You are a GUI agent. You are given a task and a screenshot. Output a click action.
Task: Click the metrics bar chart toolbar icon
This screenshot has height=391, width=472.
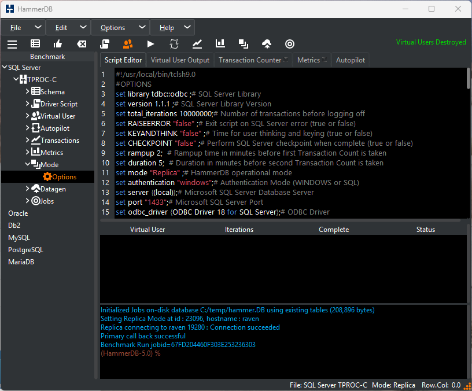pyautogui.click(x=220, y=43)
